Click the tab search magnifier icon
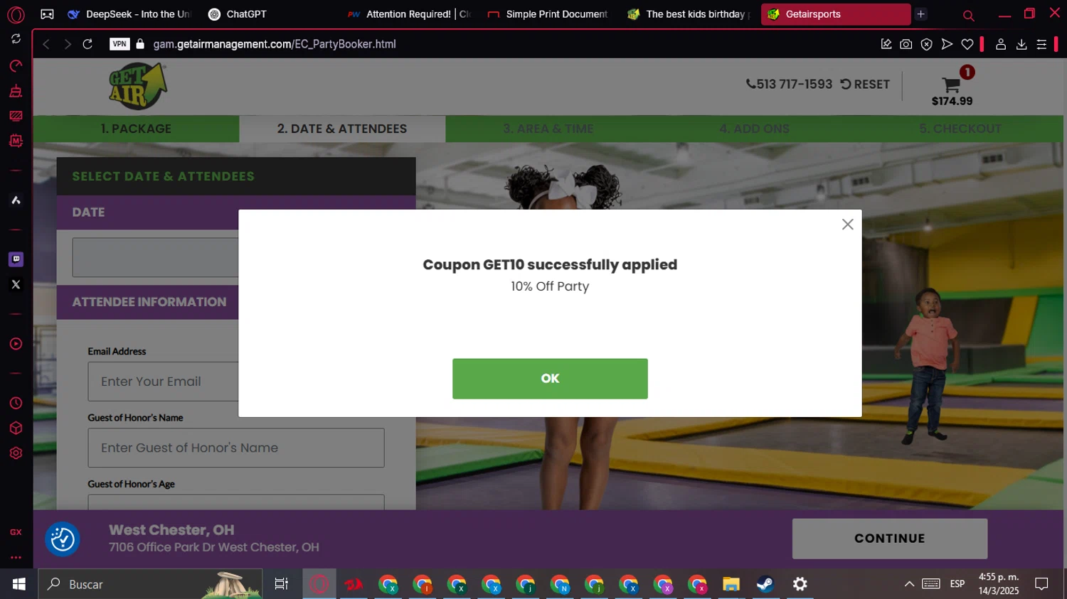 pos(968,15)
